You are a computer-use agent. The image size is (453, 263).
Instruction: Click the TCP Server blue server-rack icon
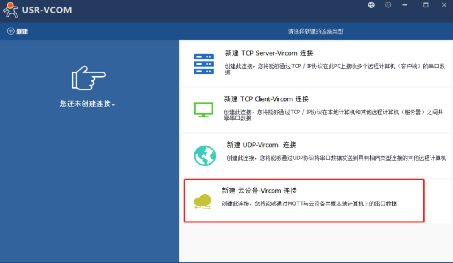coord(204,64)
